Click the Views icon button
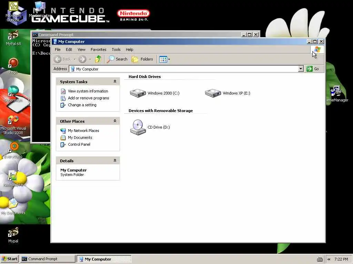The image size is (353, 264). tap(163, 59)
